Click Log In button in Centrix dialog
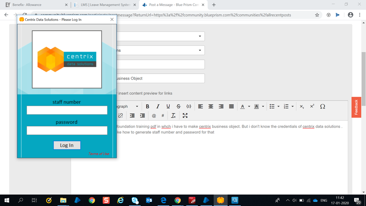 pos(67,145)
